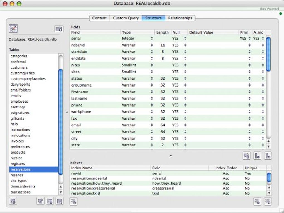This screenshot has width=284, height=213.
Task: Open the Type dropdown for the serial field
Action: click(152, 39)
